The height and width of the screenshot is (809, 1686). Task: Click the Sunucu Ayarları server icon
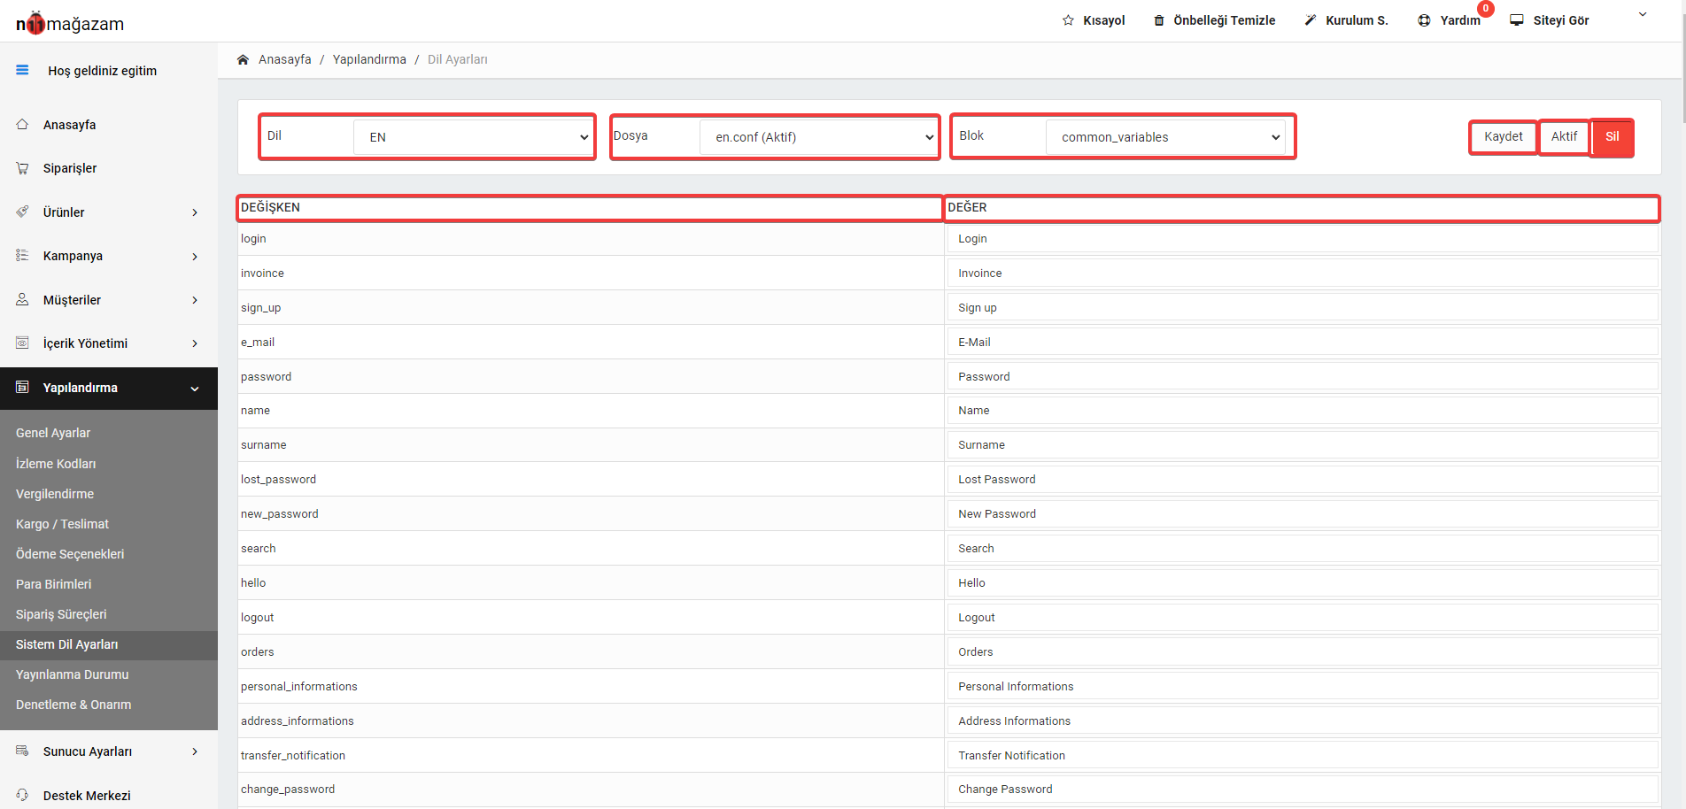click(x=22, y=751)
